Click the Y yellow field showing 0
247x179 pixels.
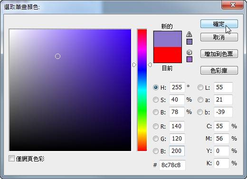coord(221,151)
